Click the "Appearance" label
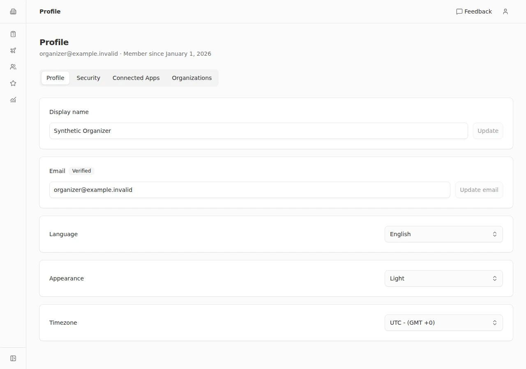This screenshot has width=526, height=369. (67, 278)
